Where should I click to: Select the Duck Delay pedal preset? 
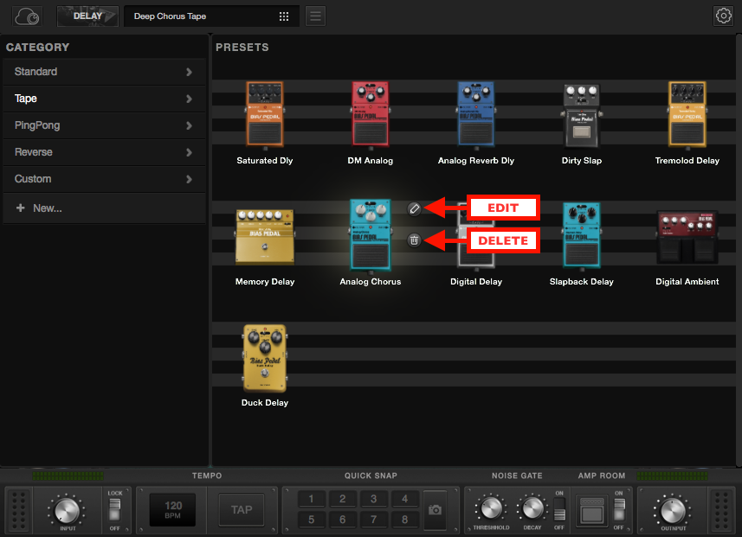click(265, 358)
